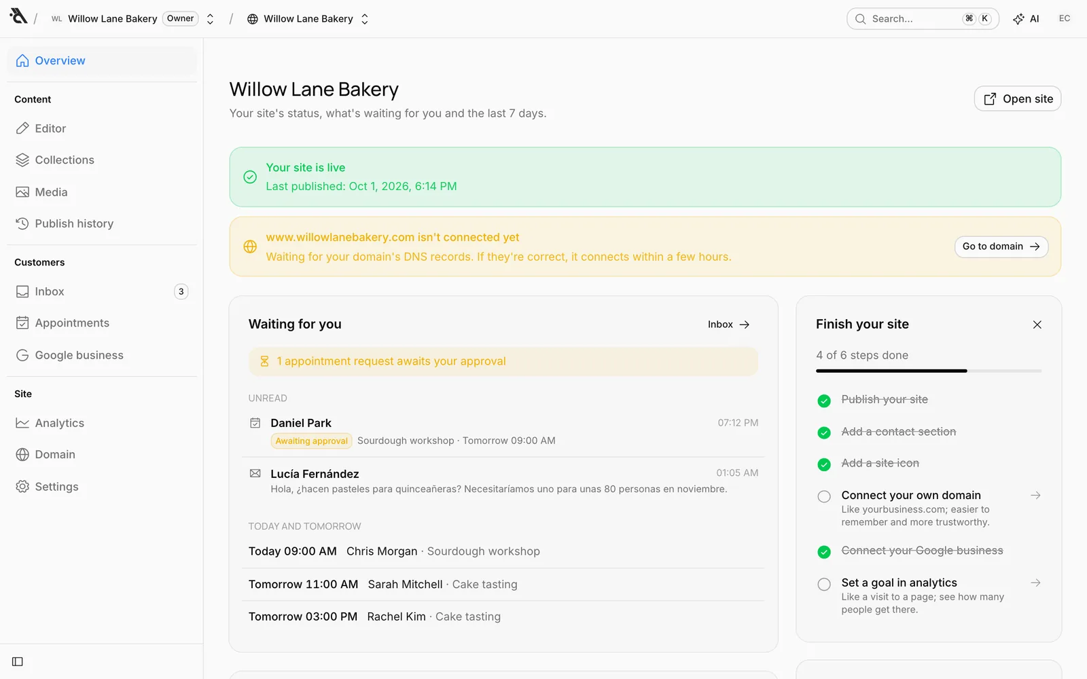Viewport: 1087px width, 679px height.
Task: Open Settings in the sidebar
Action: point(102,486)
